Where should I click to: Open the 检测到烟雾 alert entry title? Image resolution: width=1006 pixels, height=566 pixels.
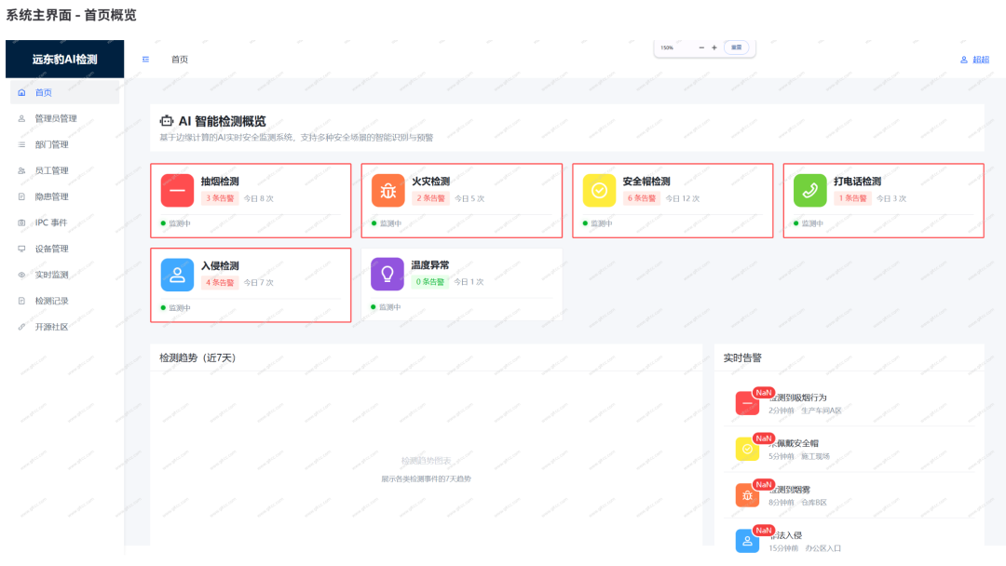click(x=790, y=490)
